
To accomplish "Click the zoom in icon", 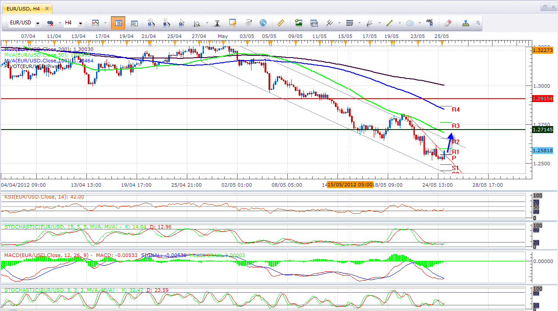I will click(152, 23).
